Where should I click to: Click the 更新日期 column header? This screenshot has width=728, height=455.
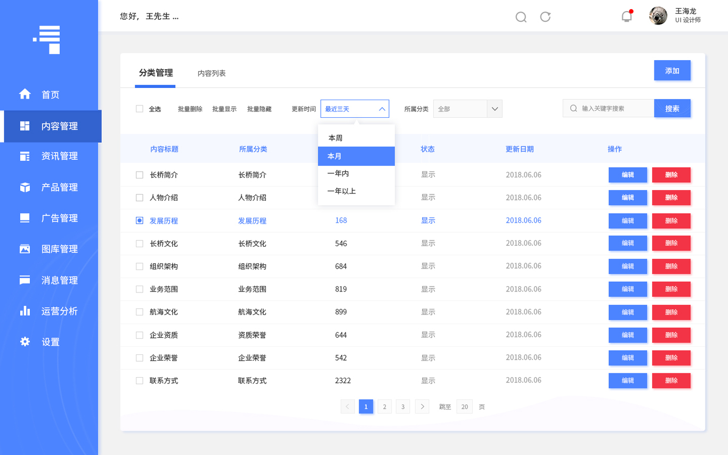(520, 149)
